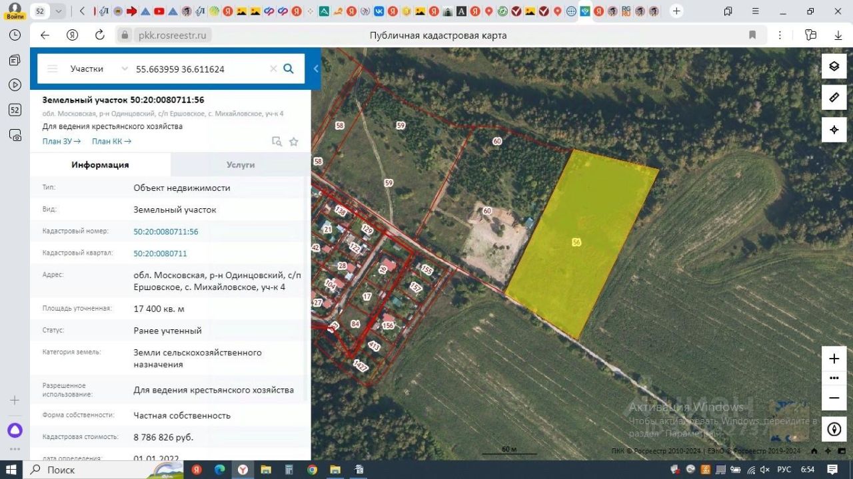Click the compass orientation button
This screenshot has height=479, width=853.
(x=834, y=429)
